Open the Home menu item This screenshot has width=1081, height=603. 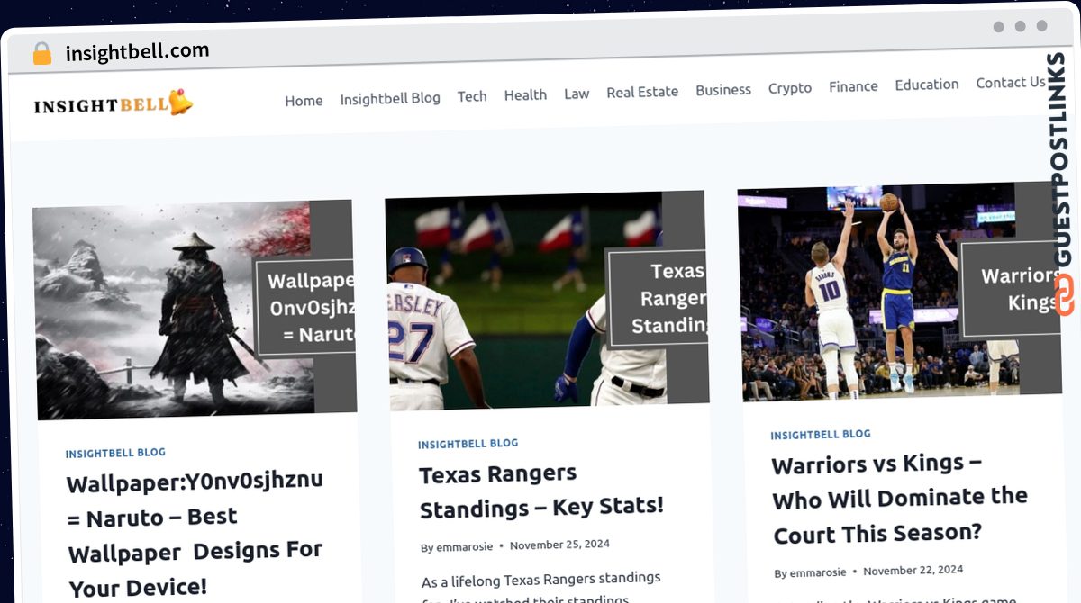(x=304, y=101)
